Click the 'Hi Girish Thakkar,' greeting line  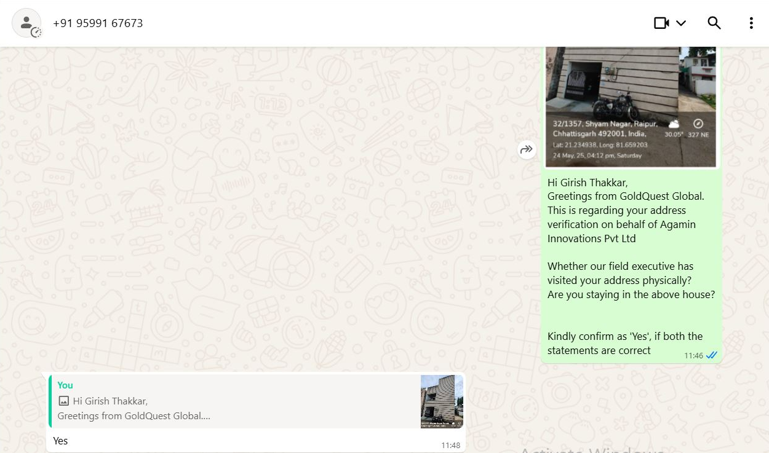pyautogui.click(x=588, y=183)
